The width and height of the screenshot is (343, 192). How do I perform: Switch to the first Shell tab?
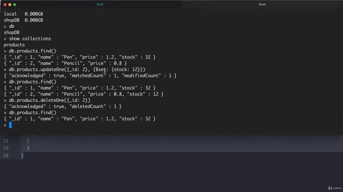100,4
